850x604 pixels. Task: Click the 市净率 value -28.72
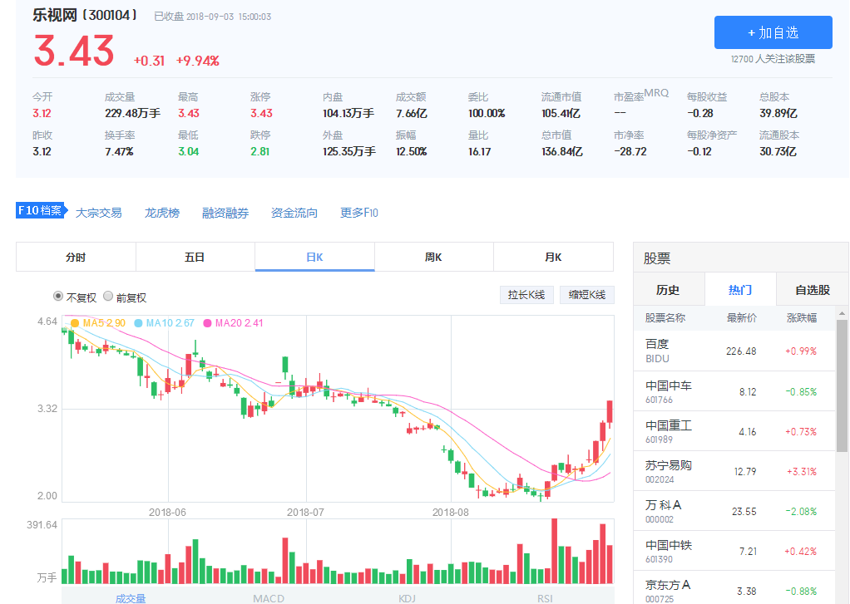coord(630,152)
